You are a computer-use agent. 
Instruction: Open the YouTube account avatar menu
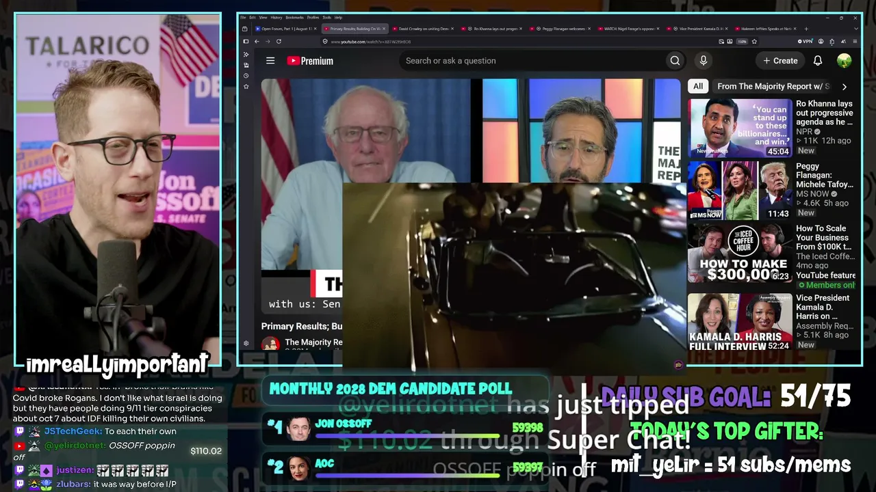[x=844, y=61]
